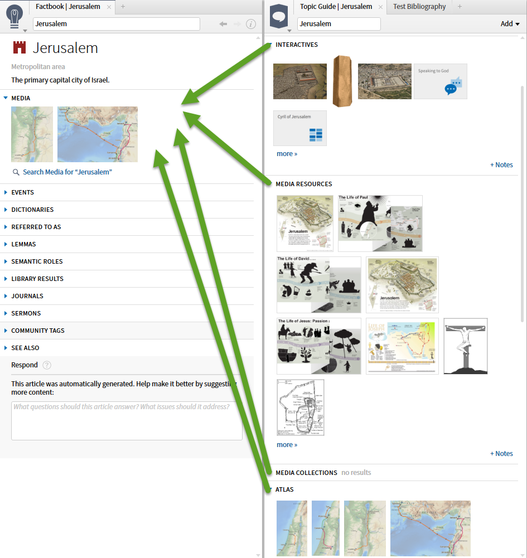
Task: Close the Topic Guide Jerusalem tab
Action: [380, 7]
